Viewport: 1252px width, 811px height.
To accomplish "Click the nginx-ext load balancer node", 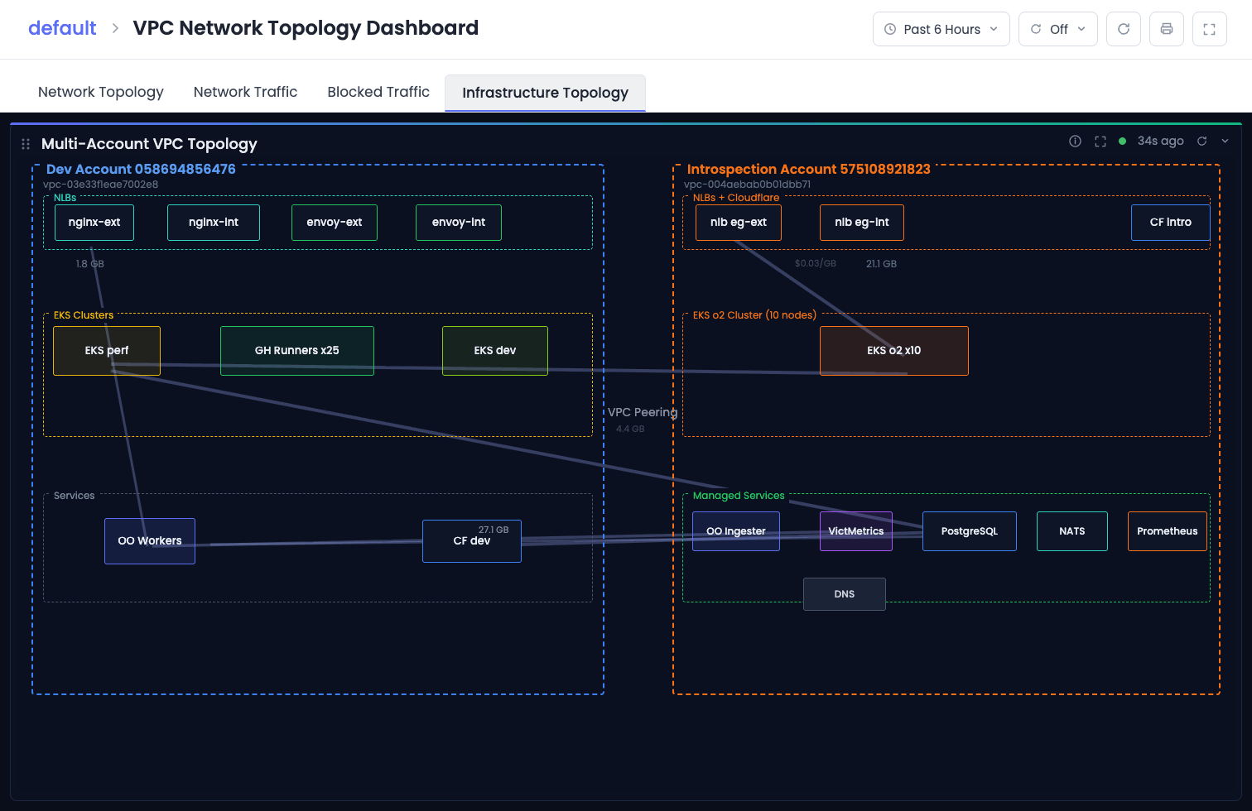I will pos(94,223).
